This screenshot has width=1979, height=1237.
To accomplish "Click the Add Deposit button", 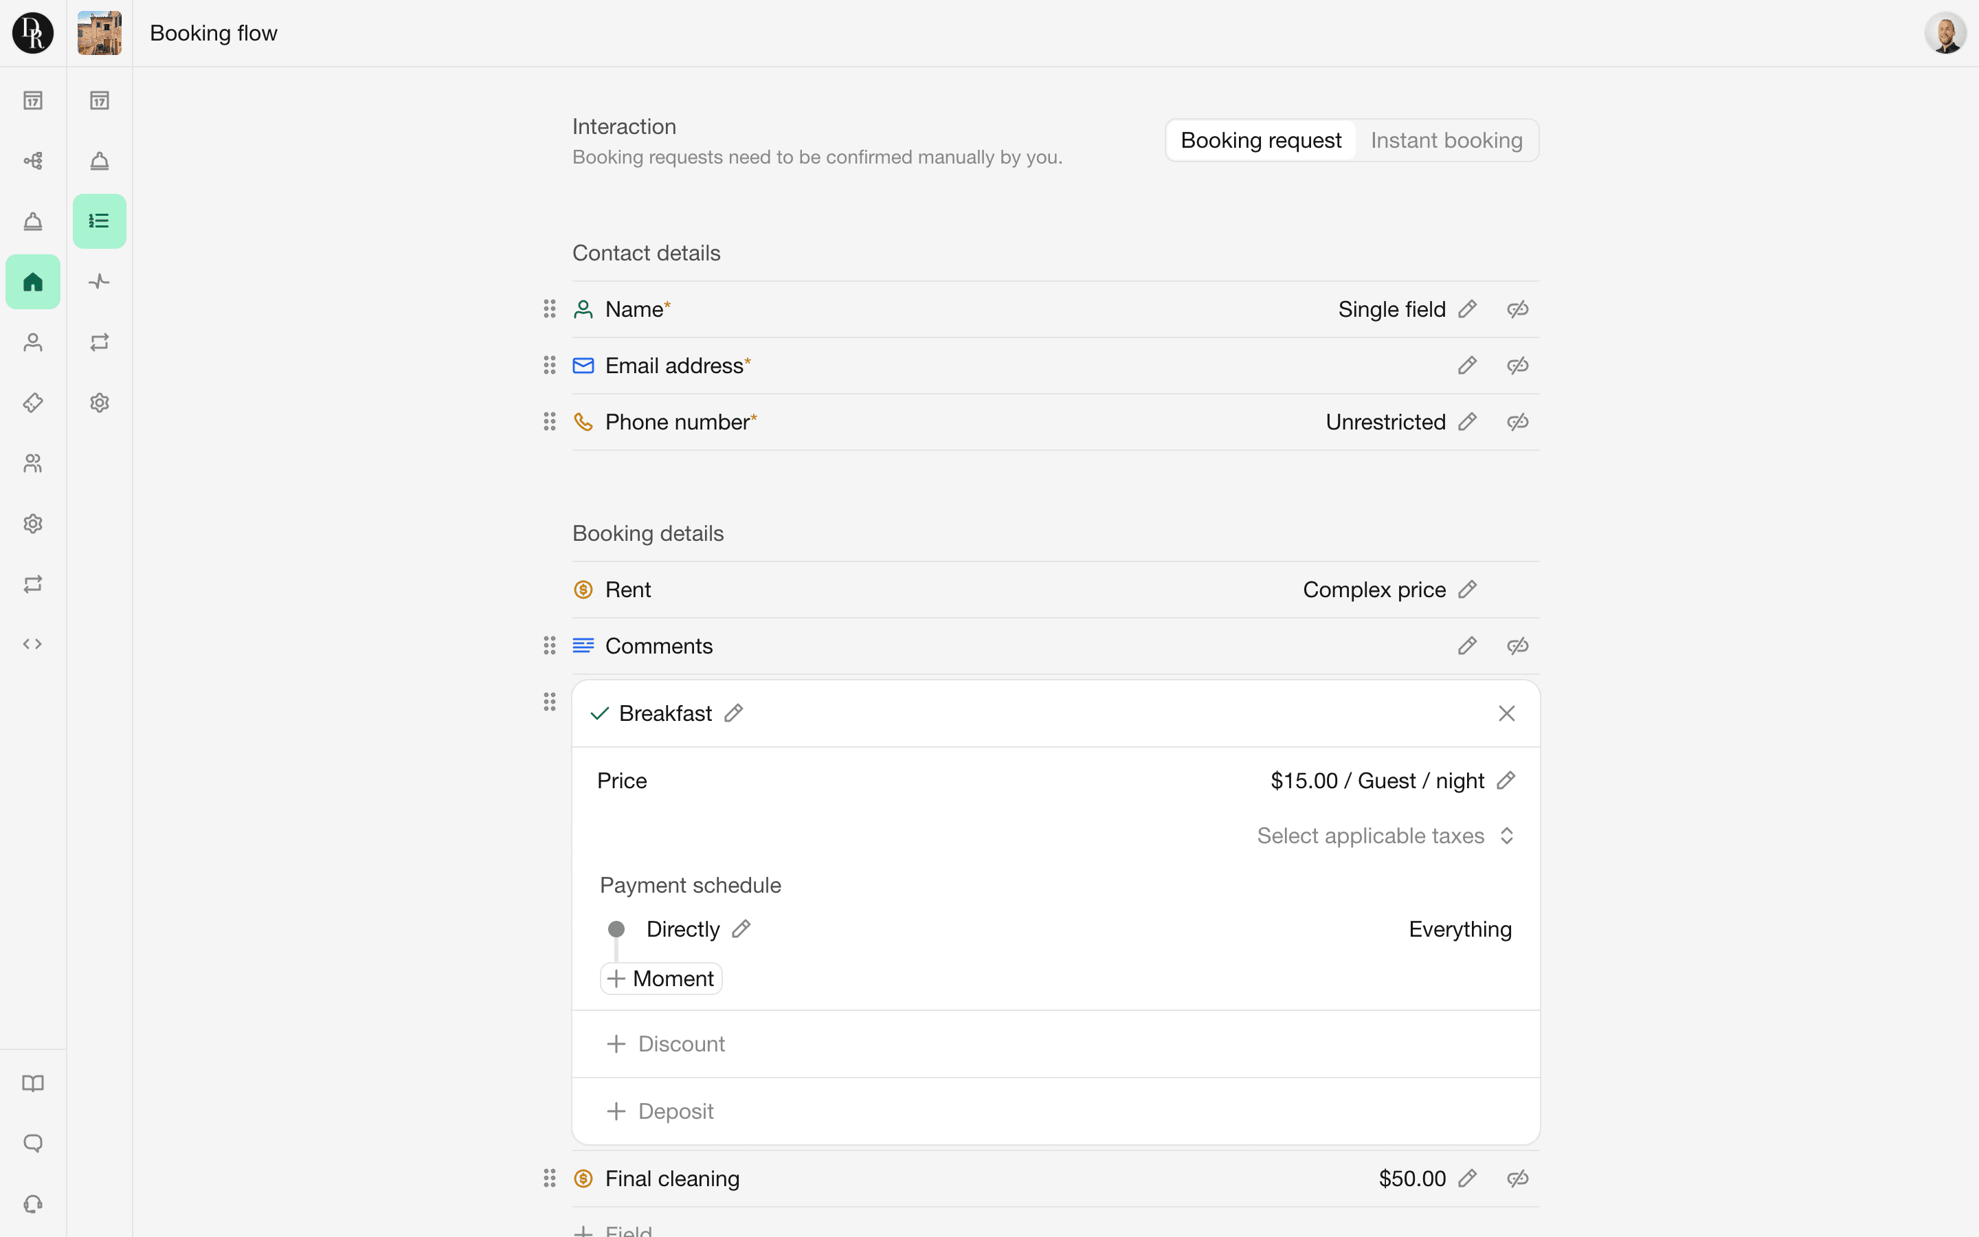I will (x=661, y=1111).
